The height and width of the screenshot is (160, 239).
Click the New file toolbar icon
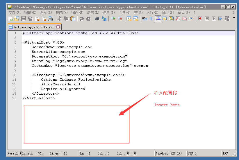coord(10,19)
